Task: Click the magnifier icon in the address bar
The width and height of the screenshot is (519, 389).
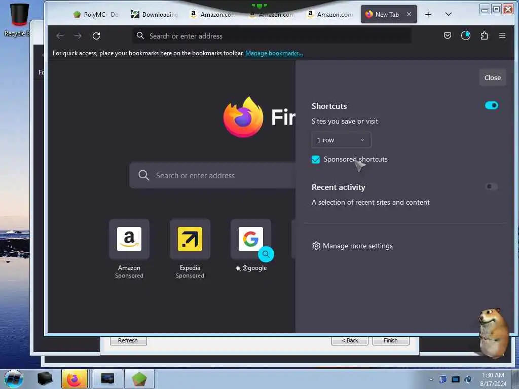Action: pyautogui.click(x=140, y=36)
